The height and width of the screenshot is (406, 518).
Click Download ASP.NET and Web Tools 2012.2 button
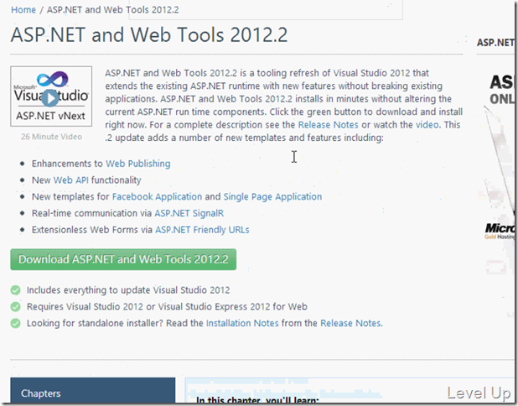tap(123, 259)
